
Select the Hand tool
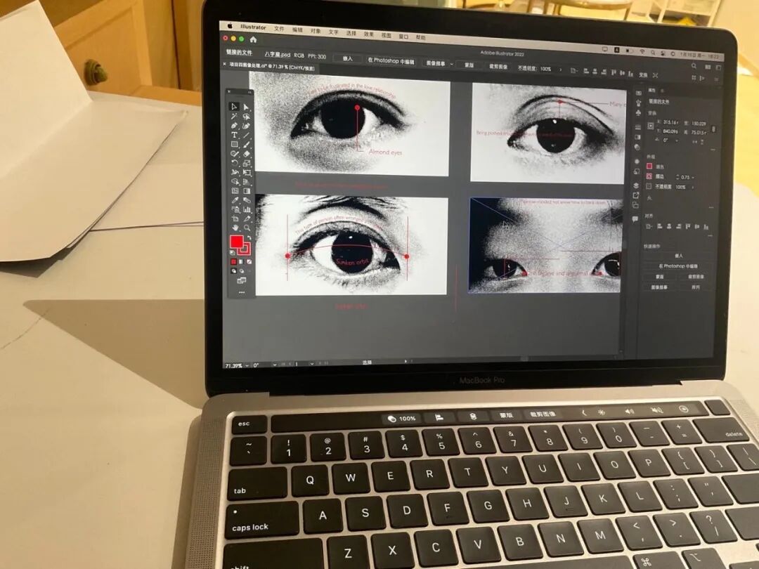[235, 228]
